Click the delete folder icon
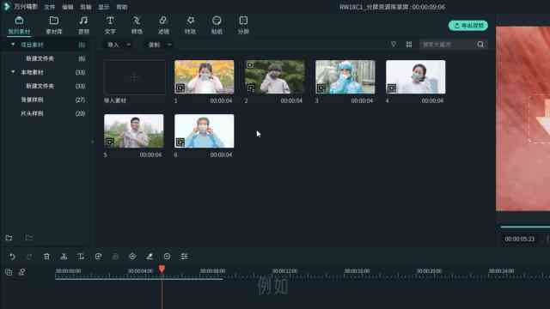The width and height of the screenshot is (550, 309). [x=28, y=238]
